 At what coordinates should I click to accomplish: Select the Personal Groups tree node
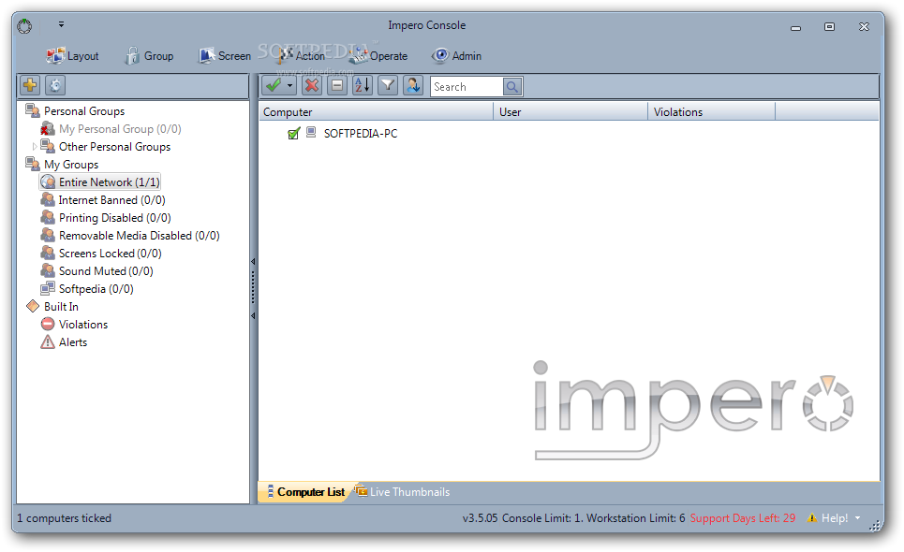click(x=84, y=111)
